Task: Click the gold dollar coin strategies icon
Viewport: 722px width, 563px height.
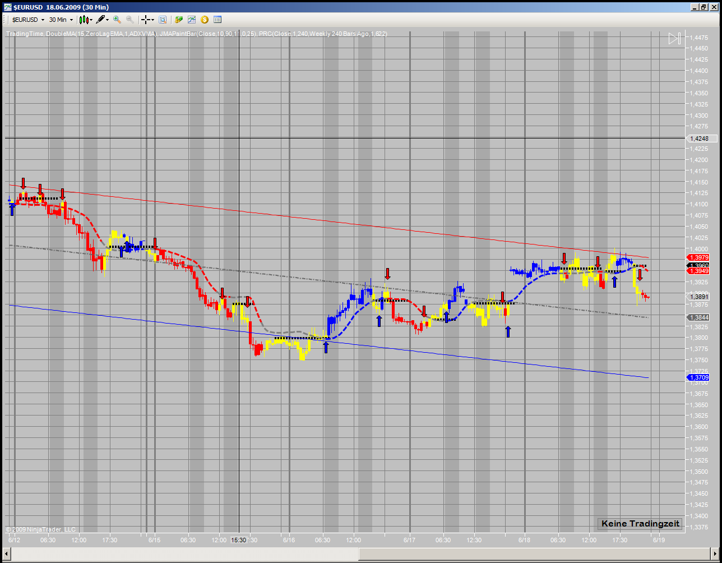Action: [205, 20]
